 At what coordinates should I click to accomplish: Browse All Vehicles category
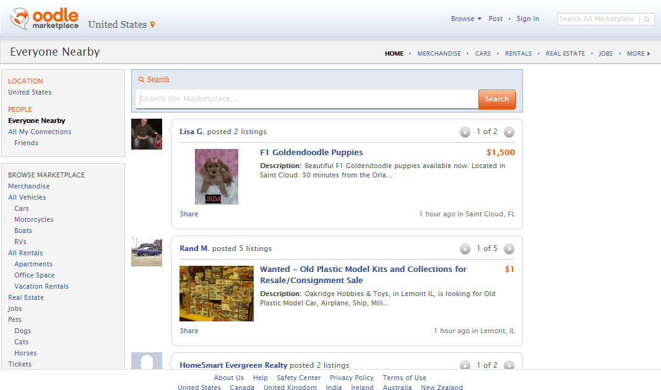(x=27, y=197)
